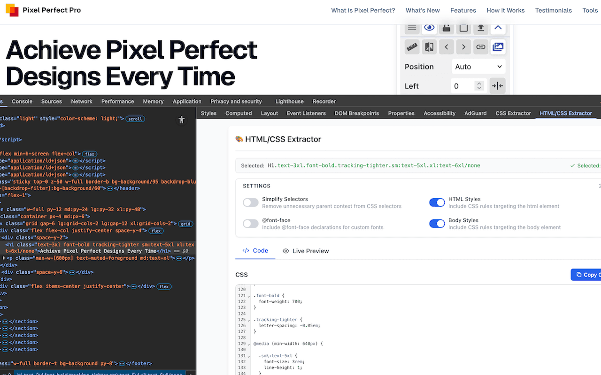The image size is (601, 375).
Task: Click the accessibility person icon in Elements panel
Action: point(182,120)
